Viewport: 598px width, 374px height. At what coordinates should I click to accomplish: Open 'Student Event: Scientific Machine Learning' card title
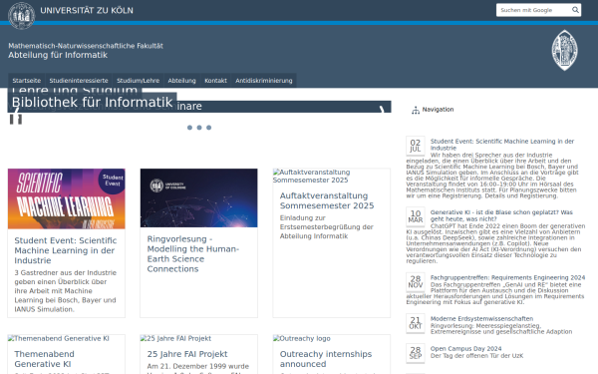pyautogui.click(x=66, y=250)
